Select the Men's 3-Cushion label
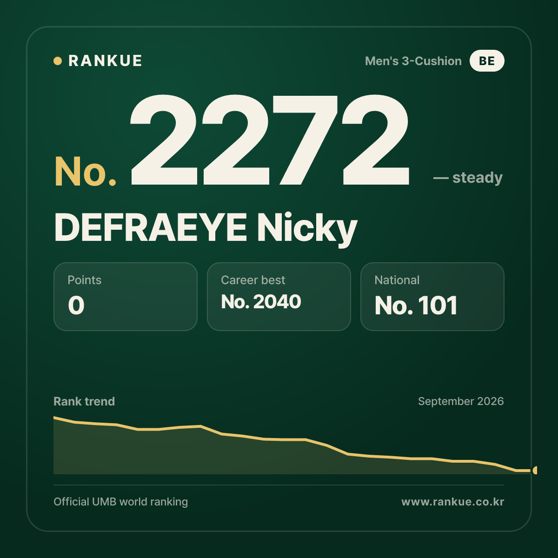This screenshot has height=558, width=558. click(x=413, y=61)
